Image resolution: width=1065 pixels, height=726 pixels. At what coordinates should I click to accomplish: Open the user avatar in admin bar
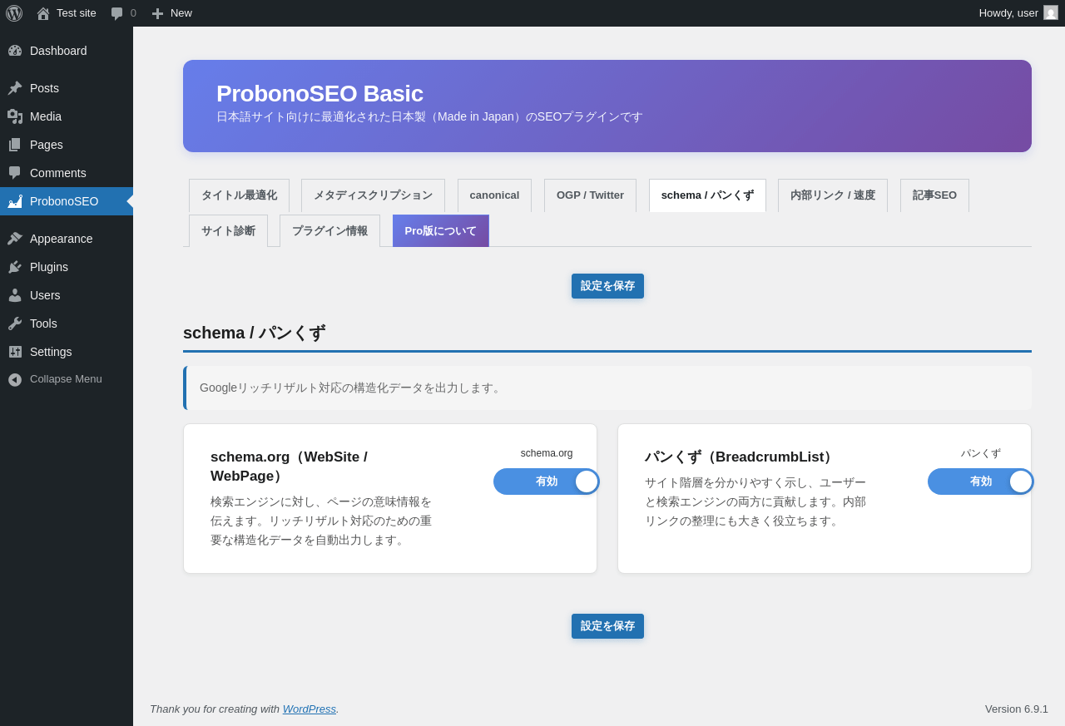click(x=1051, y=12)
